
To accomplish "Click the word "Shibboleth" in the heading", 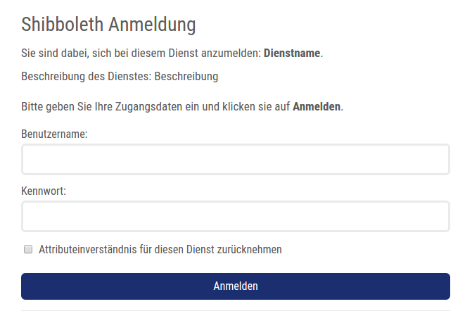I will tap(62, 25).
